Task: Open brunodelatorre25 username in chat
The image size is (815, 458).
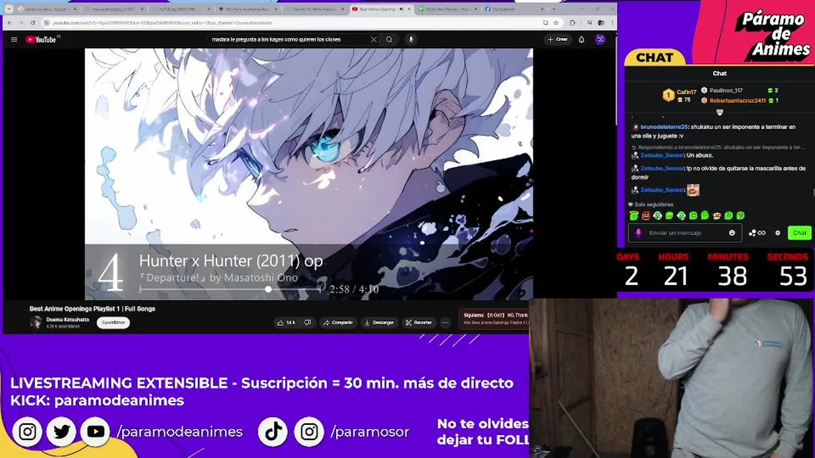Action: click(663, 127)
